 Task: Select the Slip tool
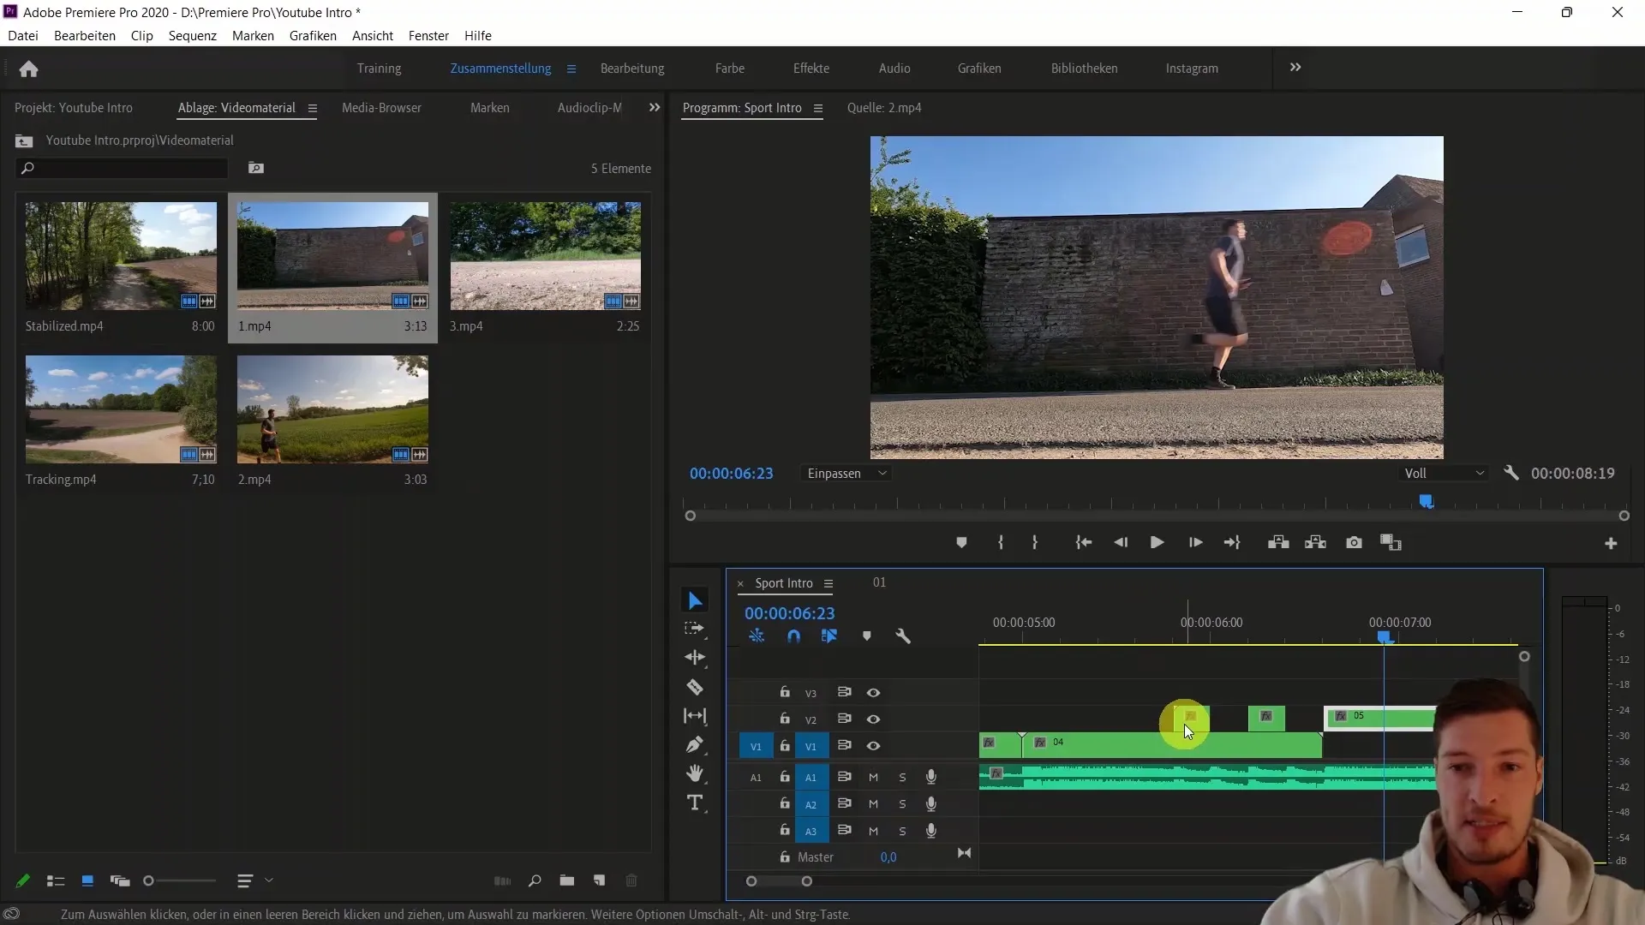click(695, 716)
